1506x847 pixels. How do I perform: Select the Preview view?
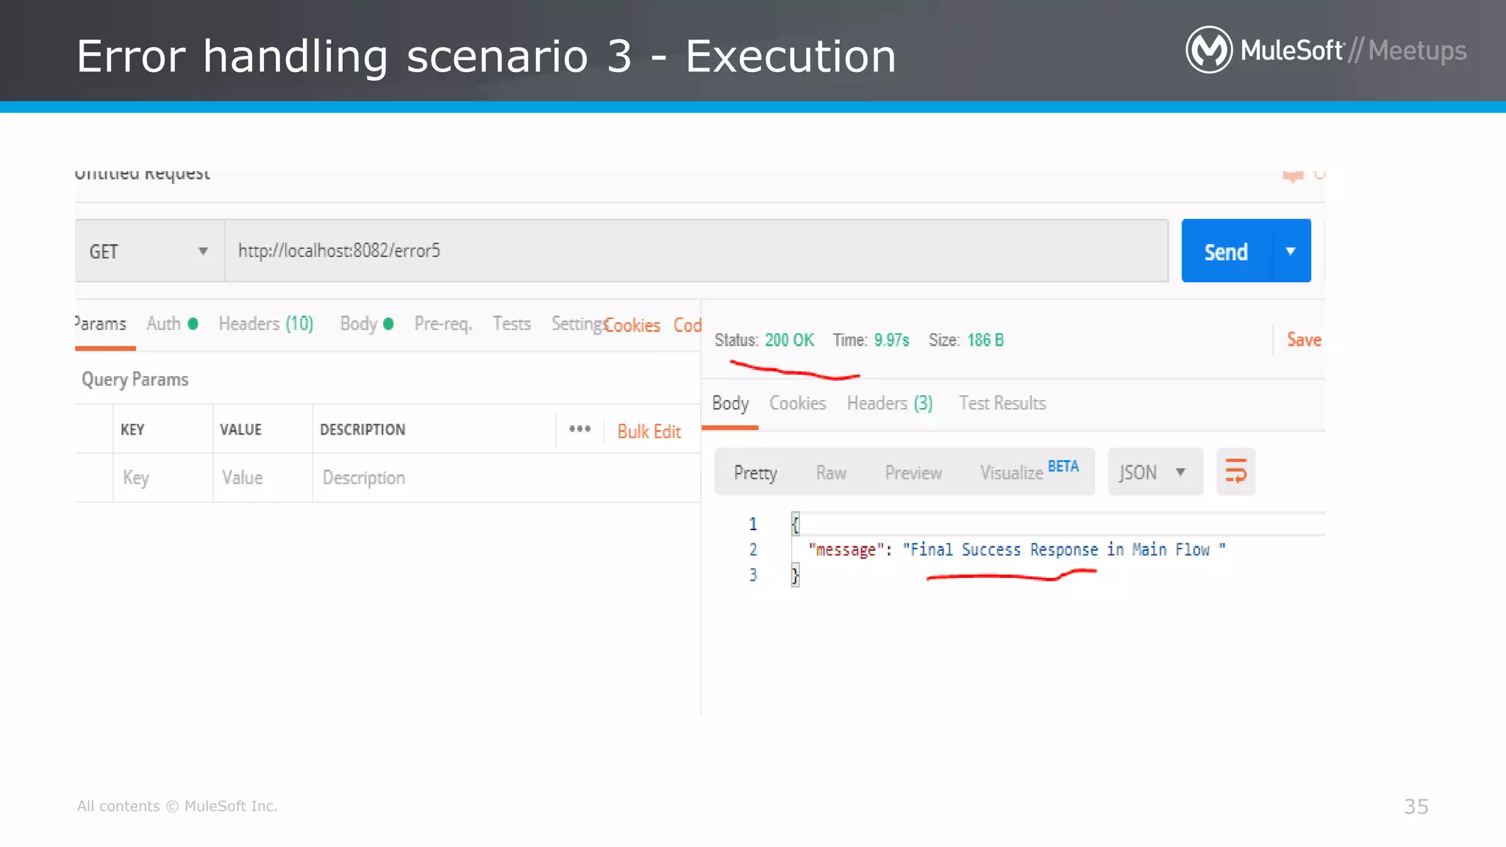coord(913,473)
